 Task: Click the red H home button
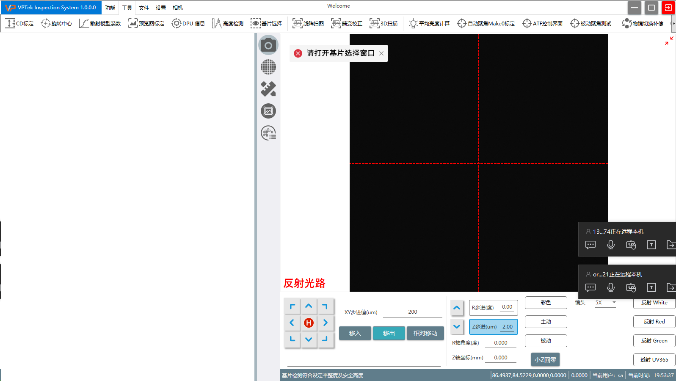point(309,323)
